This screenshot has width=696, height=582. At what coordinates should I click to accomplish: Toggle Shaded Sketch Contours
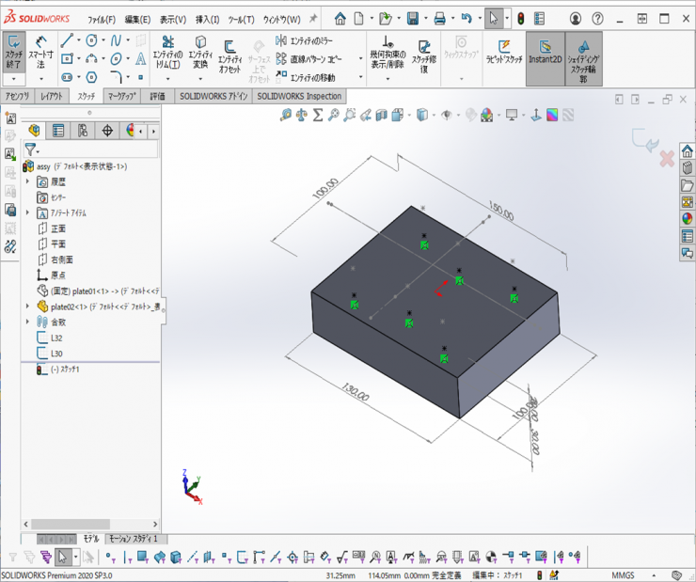[583, 58]
